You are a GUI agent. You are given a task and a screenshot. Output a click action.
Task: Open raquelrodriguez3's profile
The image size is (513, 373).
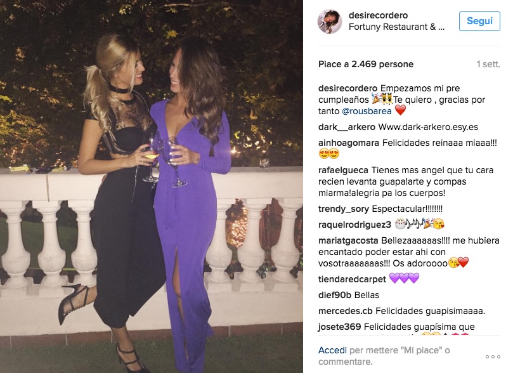(354, 225)
